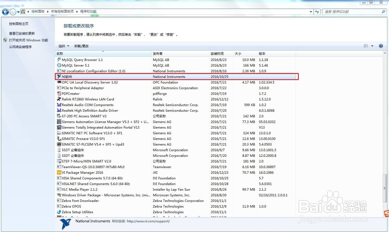Click S7-200 PC Access SMART V2 icon

(x=59, y=116)
